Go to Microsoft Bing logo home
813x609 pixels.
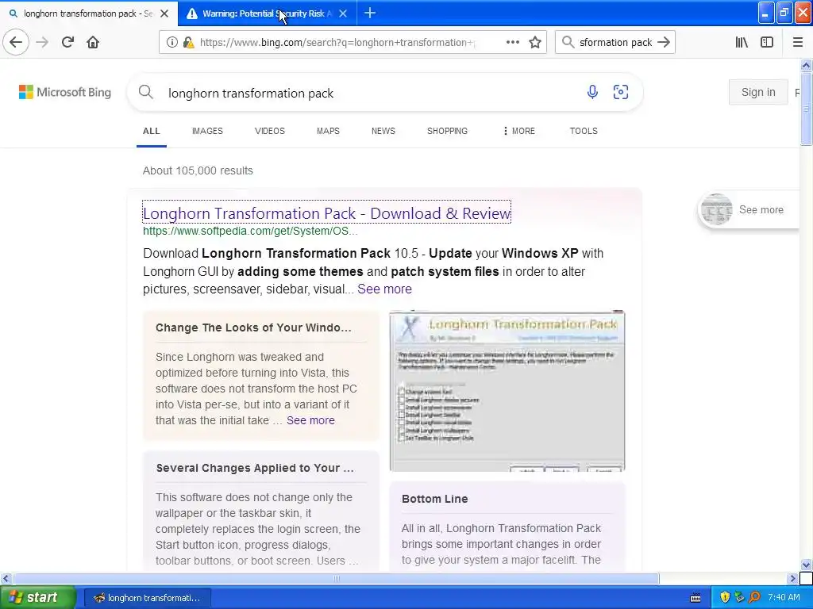pos(65,92)
